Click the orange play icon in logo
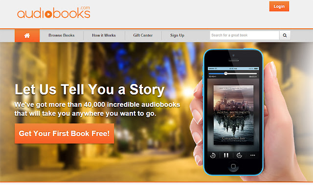 coord(48,14)
